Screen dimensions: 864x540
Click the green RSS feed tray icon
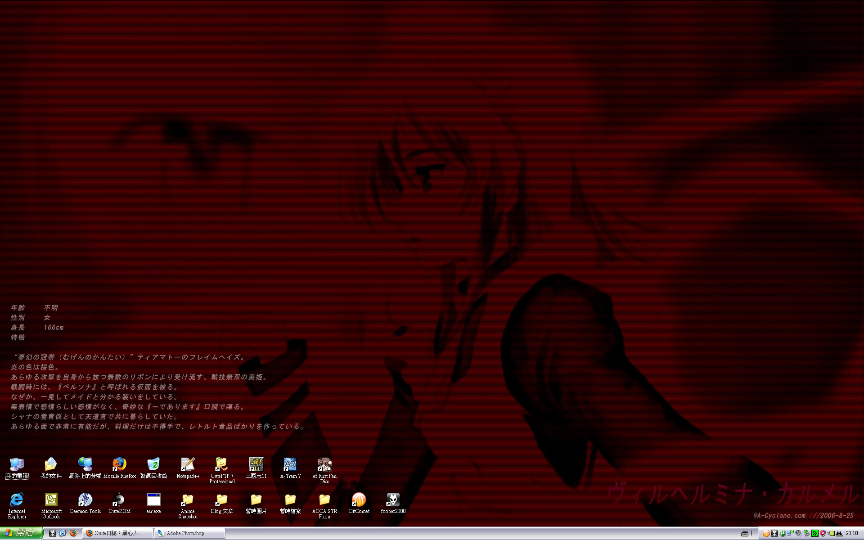tap(815, 533)
